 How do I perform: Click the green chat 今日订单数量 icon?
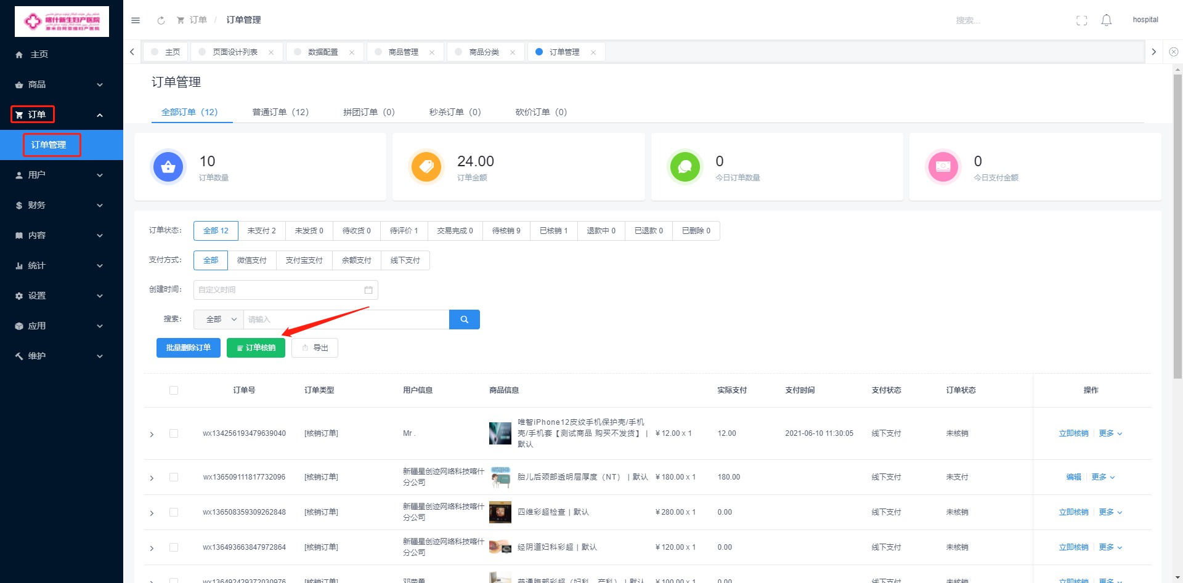685,167
